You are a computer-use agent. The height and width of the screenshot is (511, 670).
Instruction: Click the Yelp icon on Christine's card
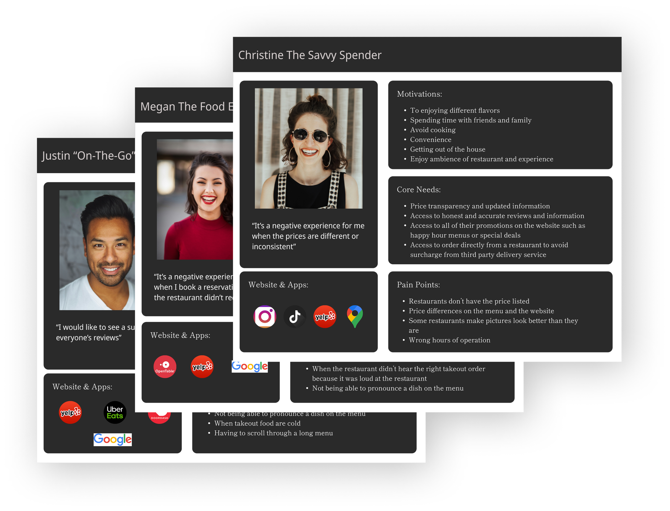coord(325,316)
